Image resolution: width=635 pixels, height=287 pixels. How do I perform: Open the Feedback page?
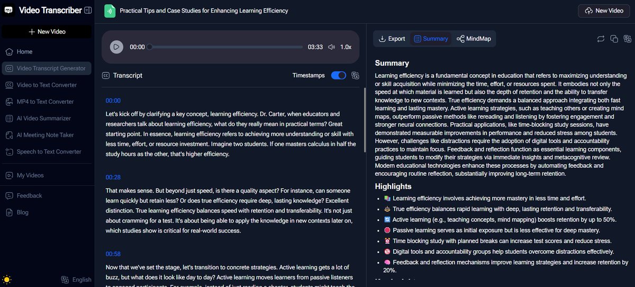(47, 195)
